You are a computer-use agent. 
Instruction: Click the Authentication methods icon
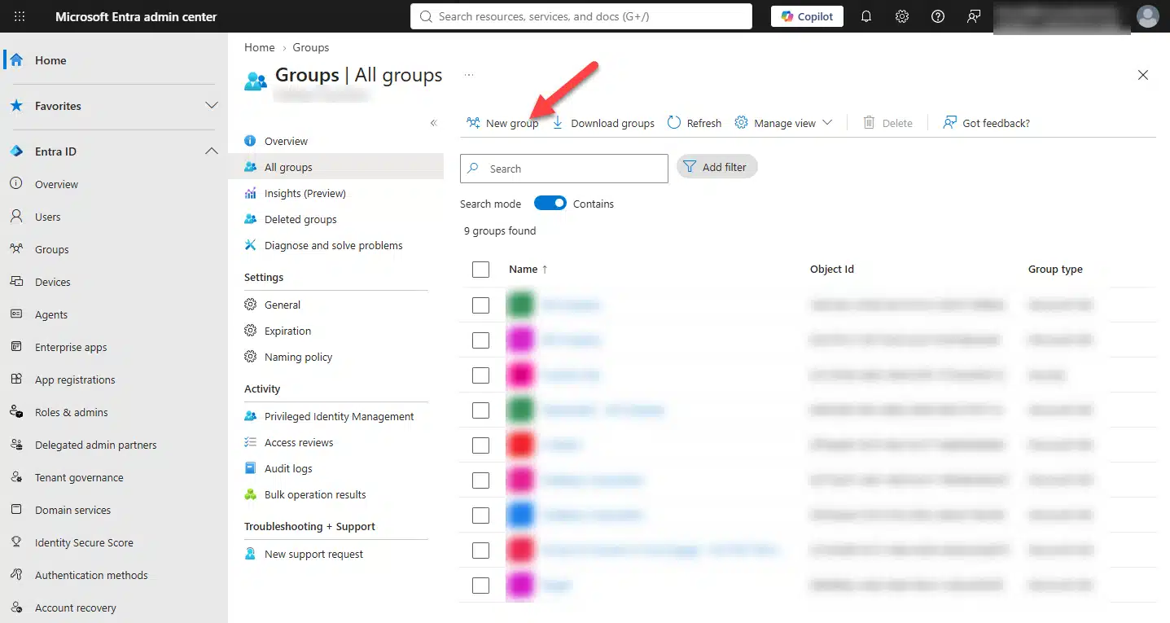click(x=16, y=575)
